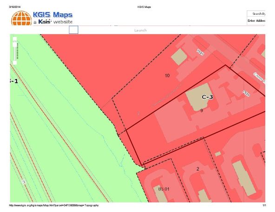The image size is (275, 212).
Task: Select the tan building on parcel 10
Action: click(179, 57)
